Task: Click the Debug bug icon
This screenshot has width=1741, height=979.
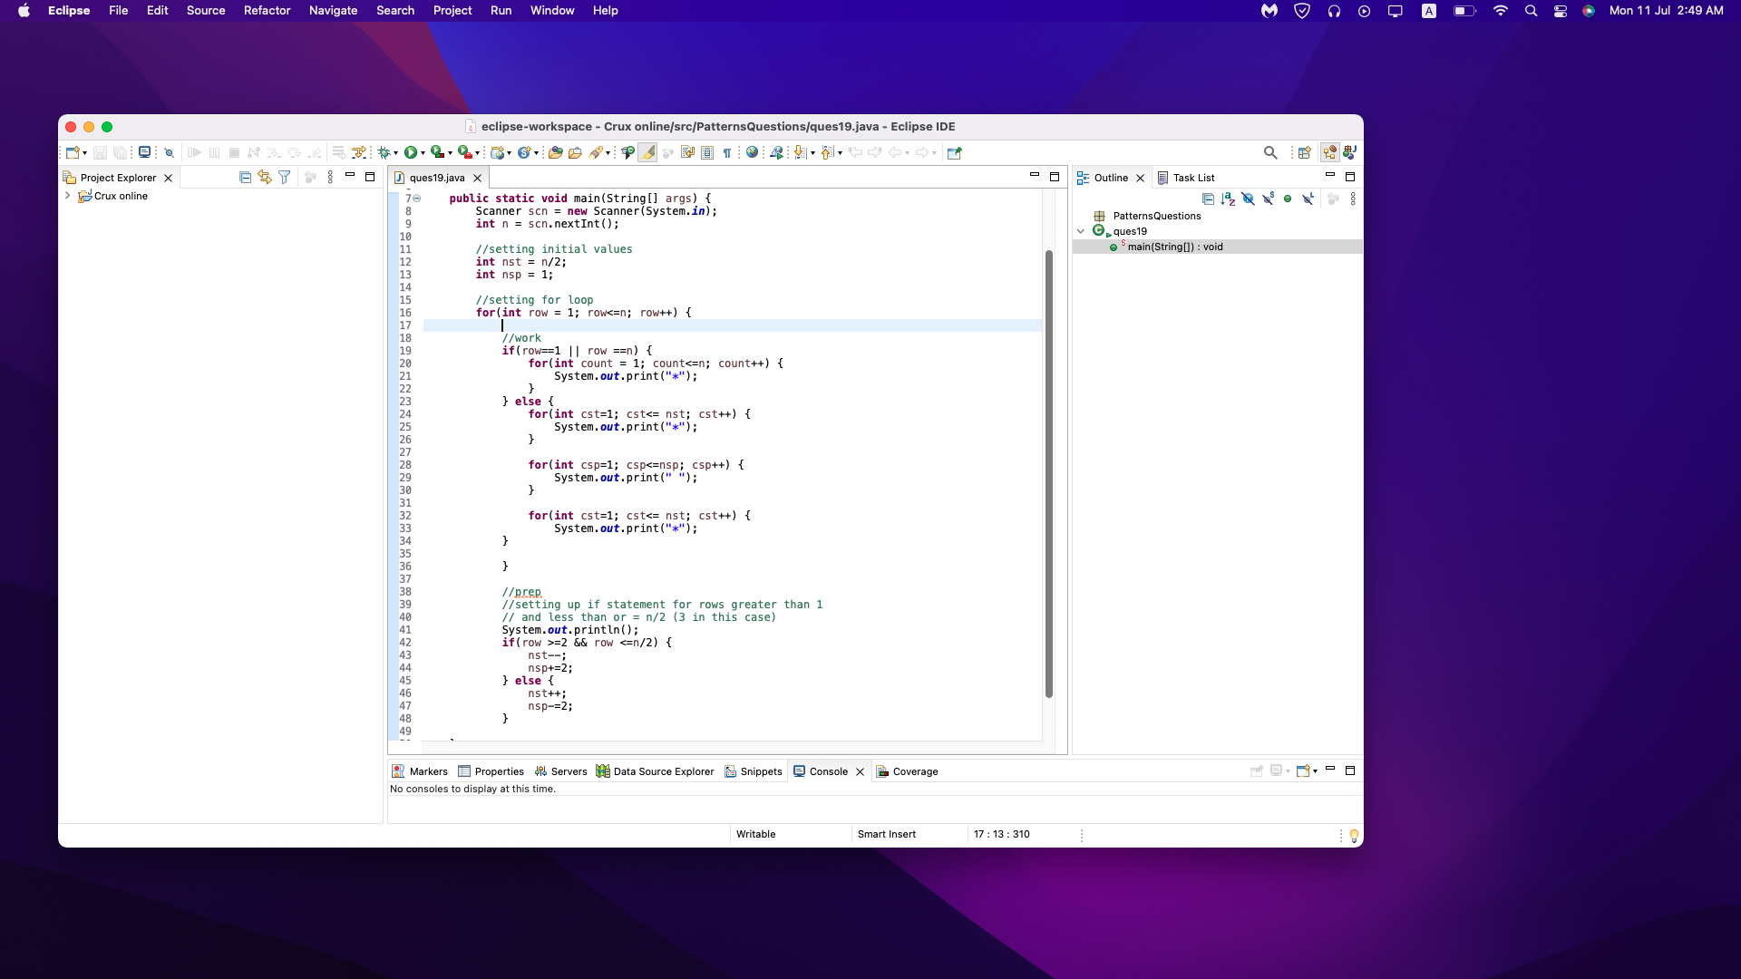Action: point(384,152)
